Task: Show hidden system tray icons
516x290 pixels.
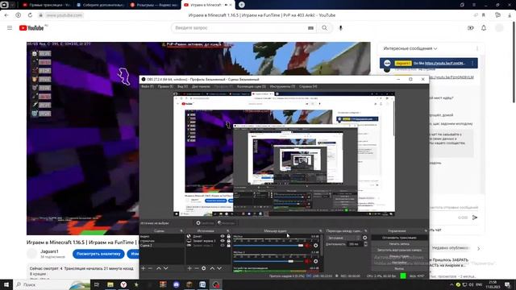Action: (x=451, y=284)
